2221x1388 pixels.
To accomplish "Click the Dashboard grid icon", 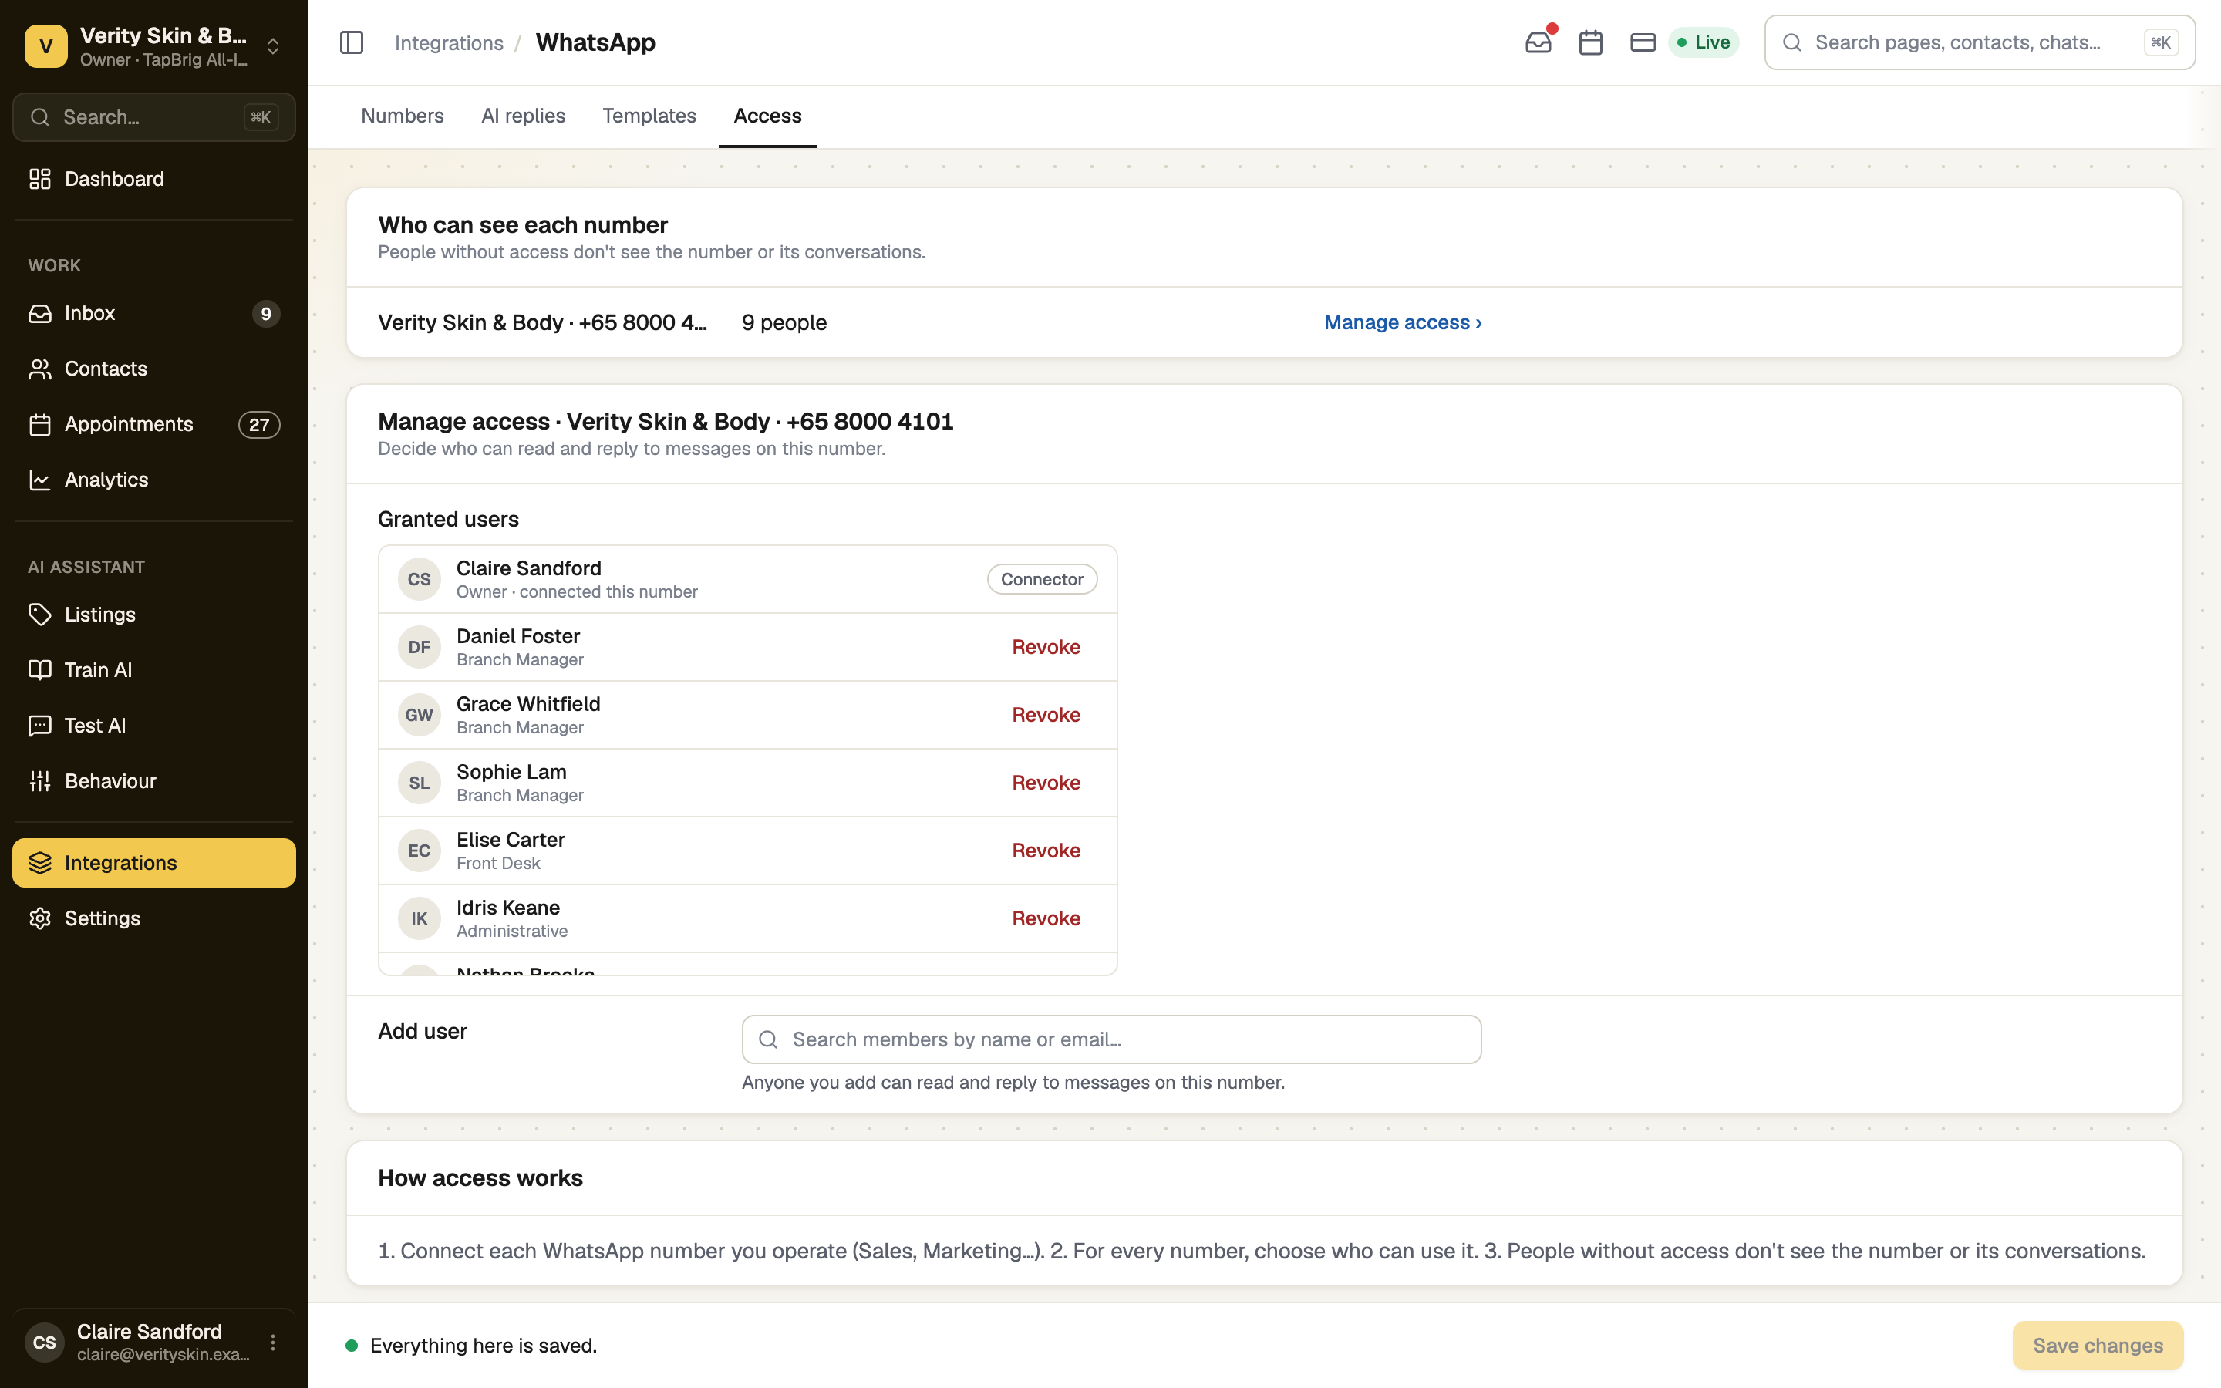I will pyautogui.click(x=39, y=179).
